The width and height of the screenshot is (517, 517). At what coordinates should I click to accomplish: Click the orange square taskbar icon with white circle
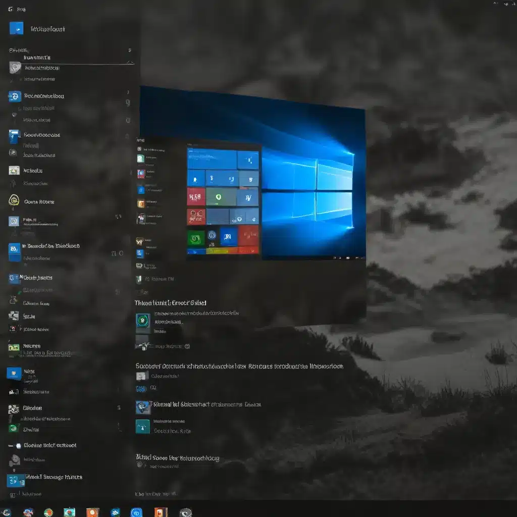coord(93,512)
